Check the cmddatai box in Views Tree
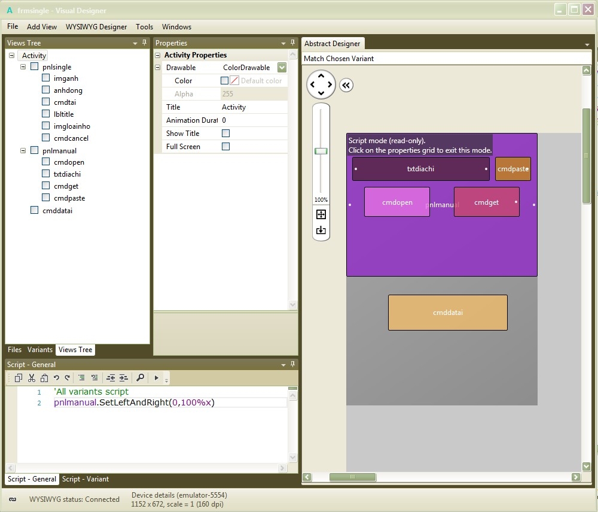598x512 pixels. [35, 210]
